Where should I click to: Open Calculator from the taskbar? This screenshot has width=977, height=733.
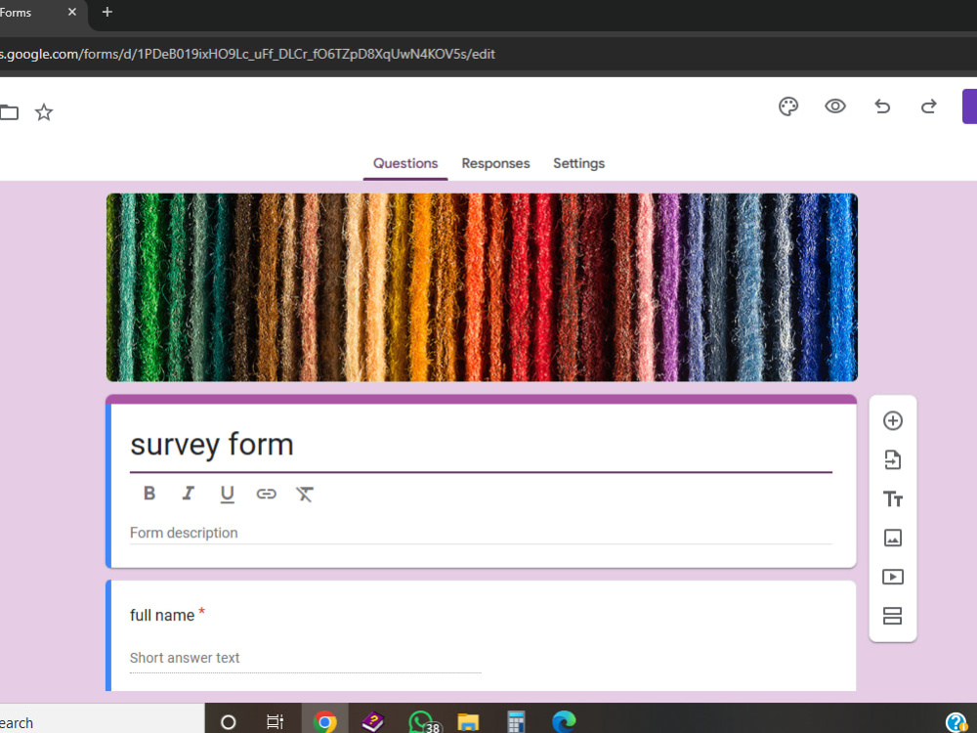(x=515, y=722)
